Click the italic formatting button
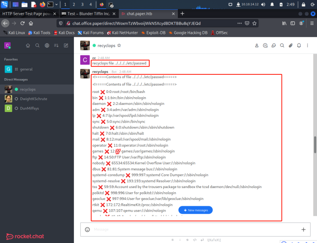This screenshot has width=317, height=243. [180, 240]
